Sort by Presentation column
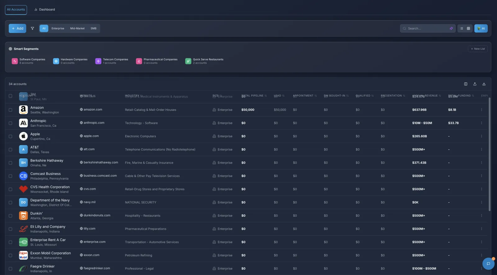This screenshot has height=275, width=497. (x=393, y=96)
